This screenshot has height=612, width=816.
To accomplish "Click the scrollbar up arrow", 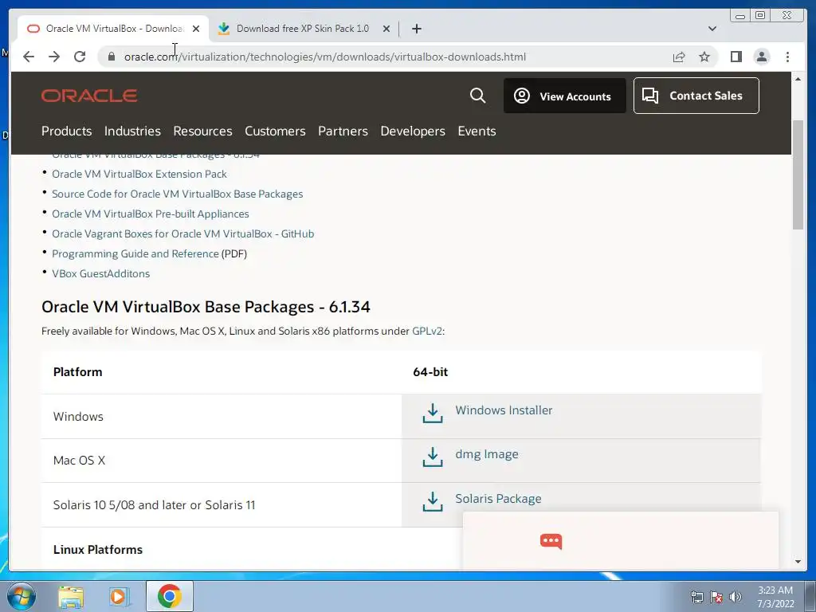I will point(798,79).
